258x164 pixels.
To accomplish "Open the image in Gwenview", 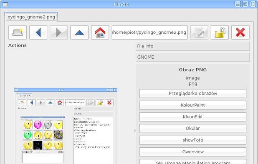I will [x=193, y=152].
